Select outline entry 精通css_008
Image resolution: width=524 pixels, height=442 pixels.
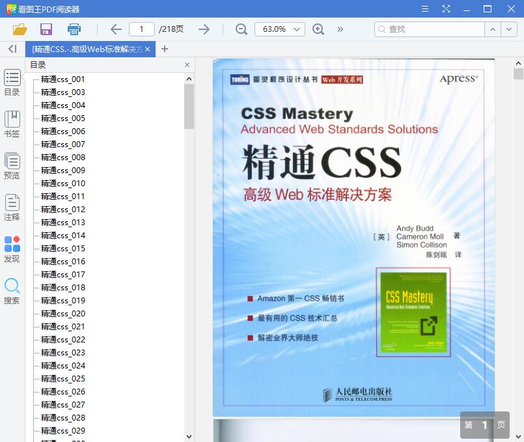63,158
